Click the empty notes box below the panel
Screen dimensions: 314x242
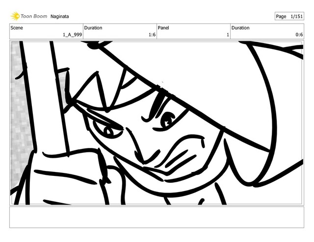157,217
